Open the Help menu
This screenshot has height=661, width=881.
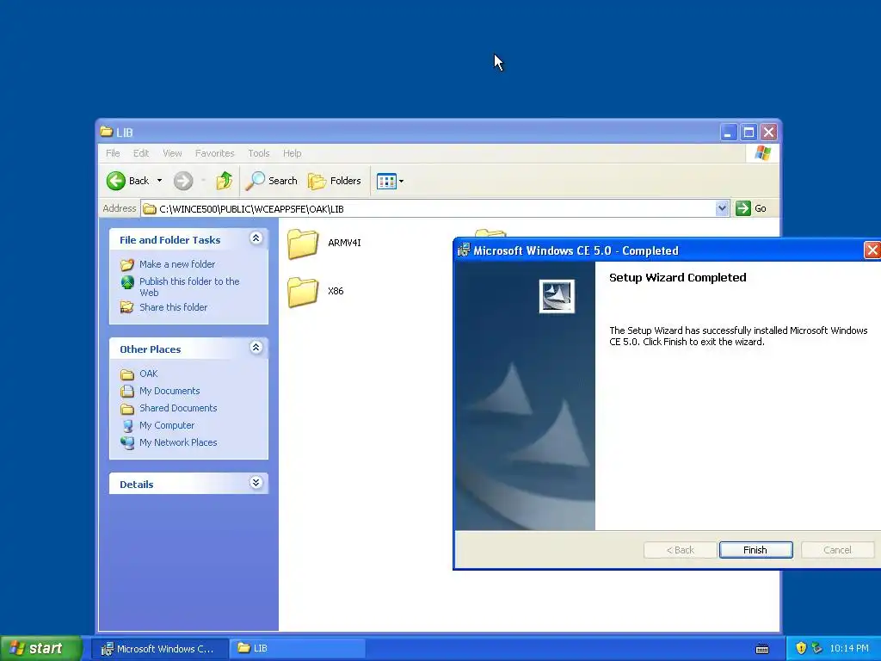point(292,153)
